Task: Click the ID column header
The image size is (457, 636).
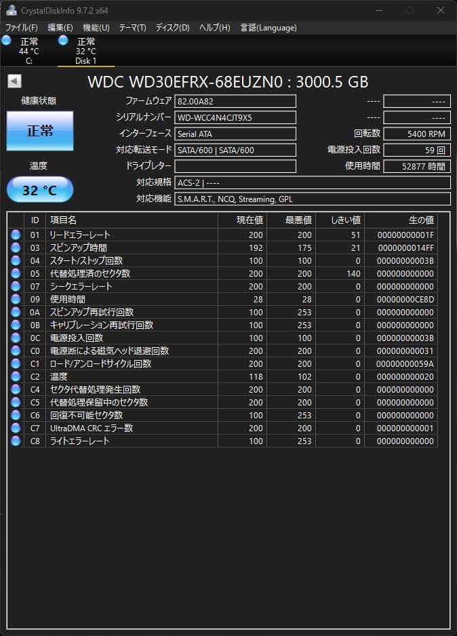Action: tap(35, 220)
